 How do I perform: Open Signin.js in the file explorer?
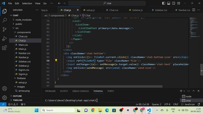23,74
